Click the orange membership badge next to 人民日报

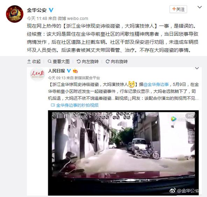[75, 71]
